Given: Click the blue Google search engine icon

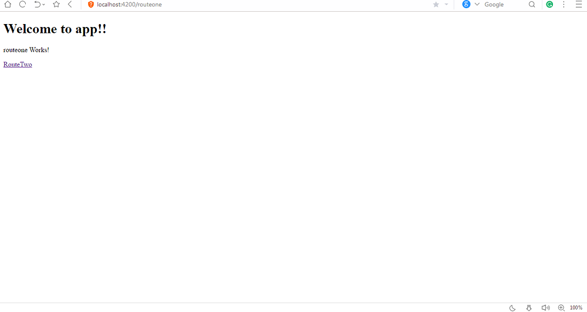Looking at the screenshot, I should click(466, 5).
